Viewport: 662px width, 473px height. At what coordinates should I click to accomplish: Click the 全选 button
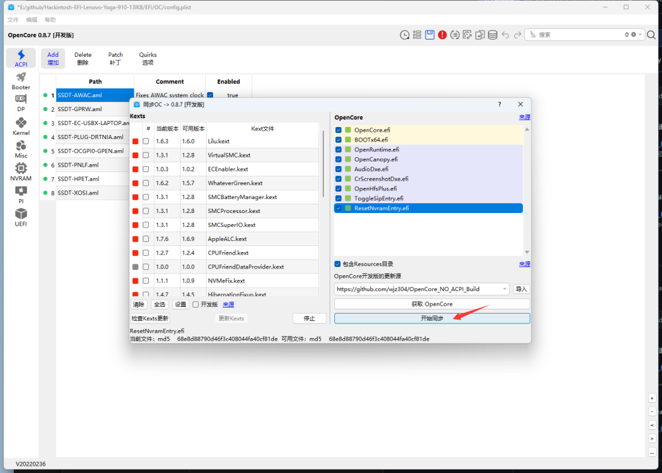pos(160,305)
